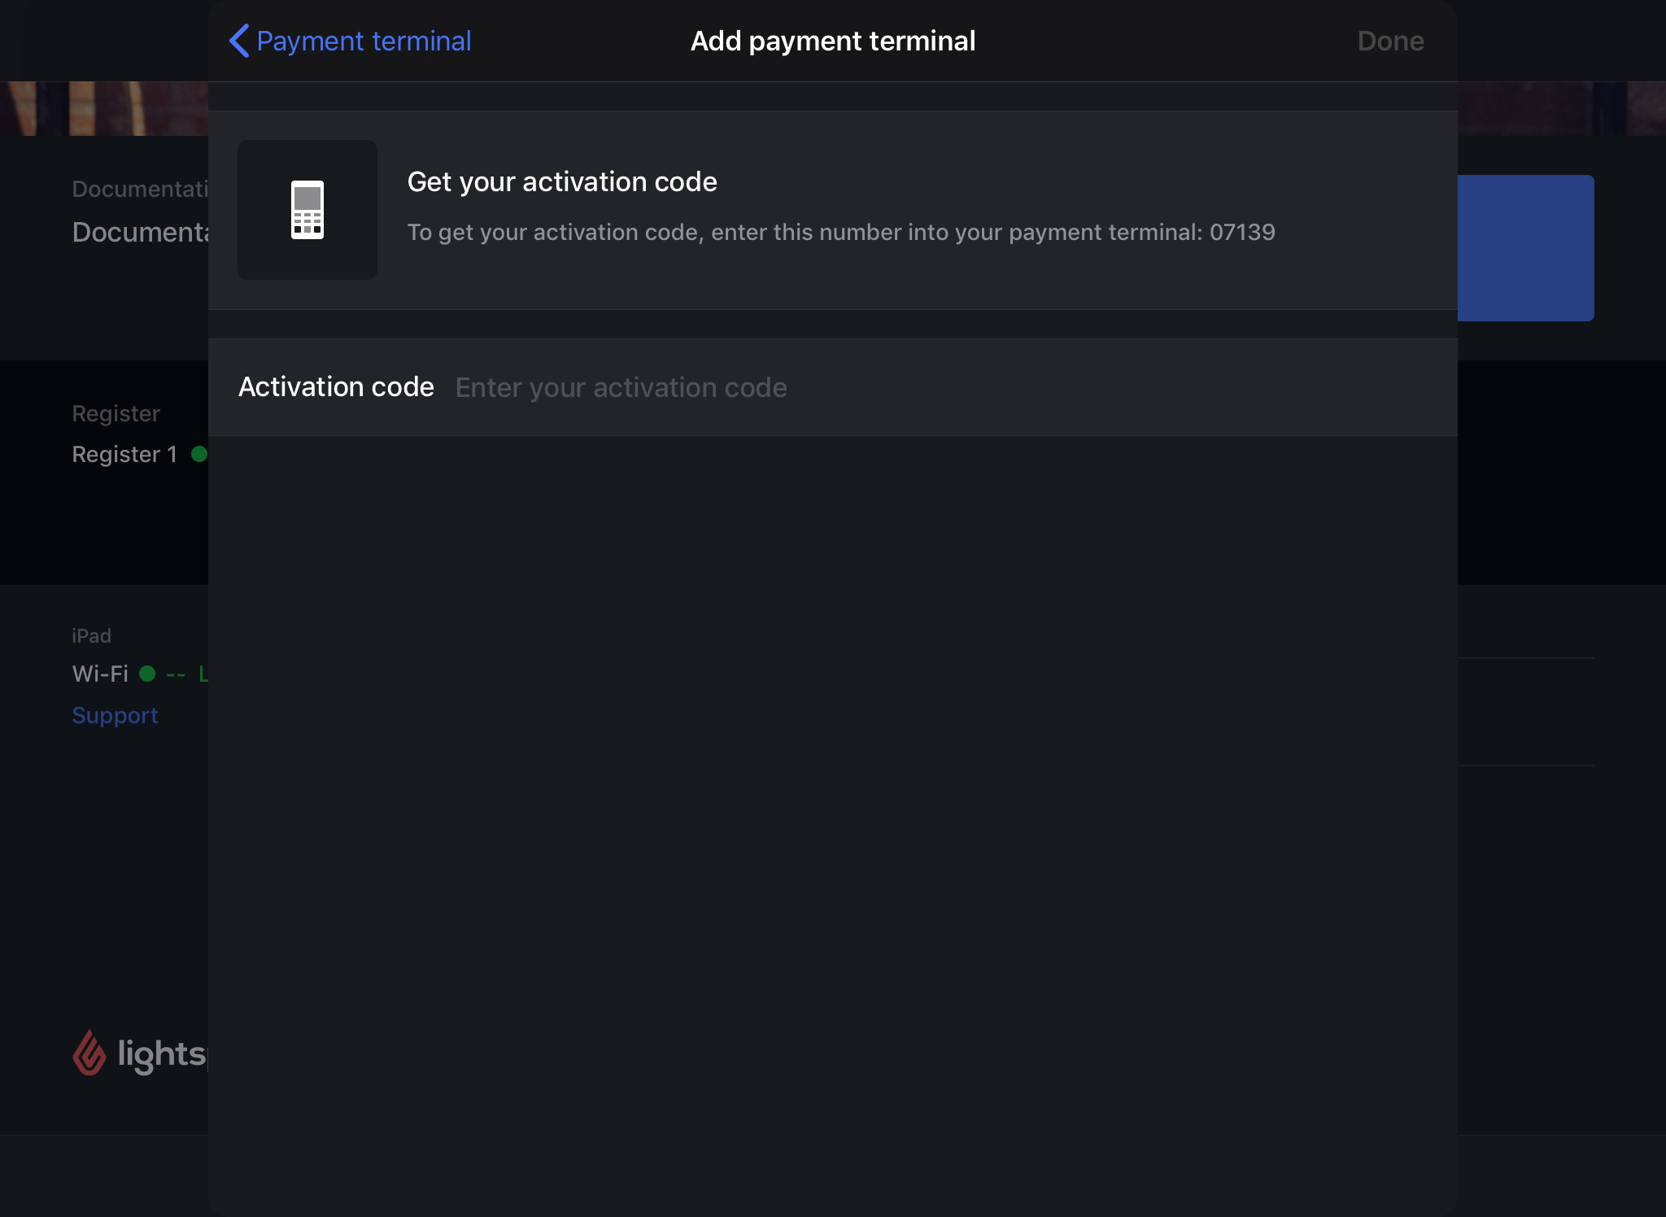
Task: Click the Activation code label
Action: click(x=335, y=387)
